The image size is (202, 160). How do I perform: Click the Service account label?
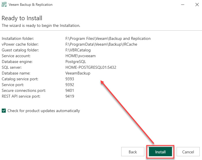[16, 56]
